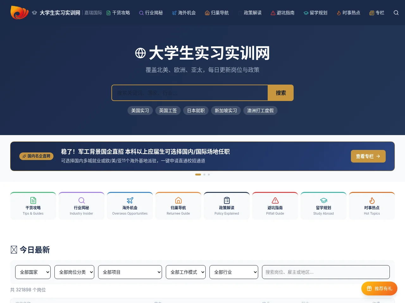This screenshot has width=405, height=303.
Task: Select 归巢导航 in the top navigation
Action: 217,13
